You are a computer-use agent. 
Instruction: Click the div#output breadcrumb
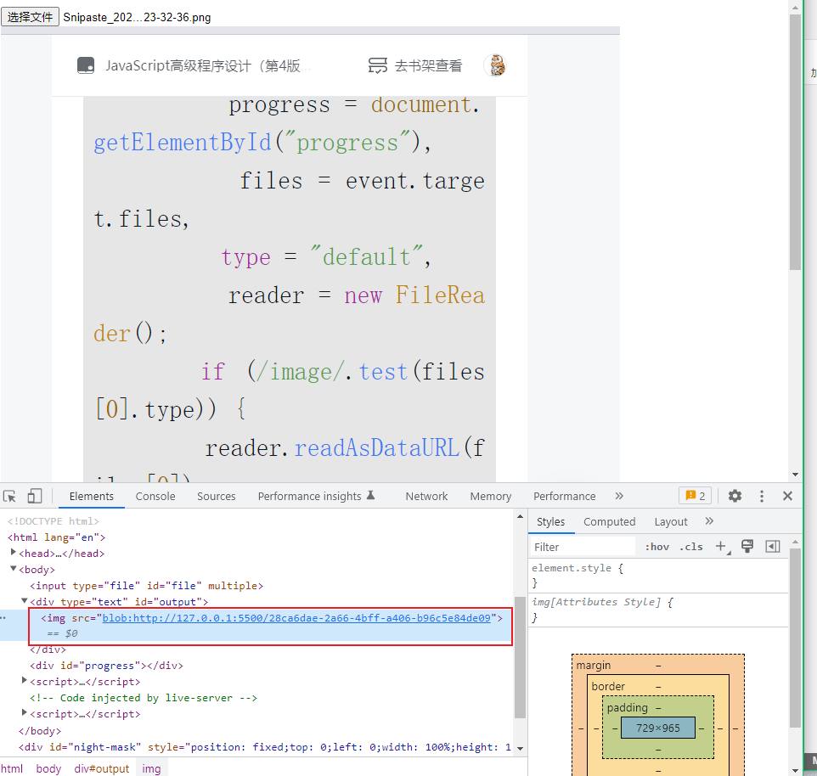[x=102, y=768]
